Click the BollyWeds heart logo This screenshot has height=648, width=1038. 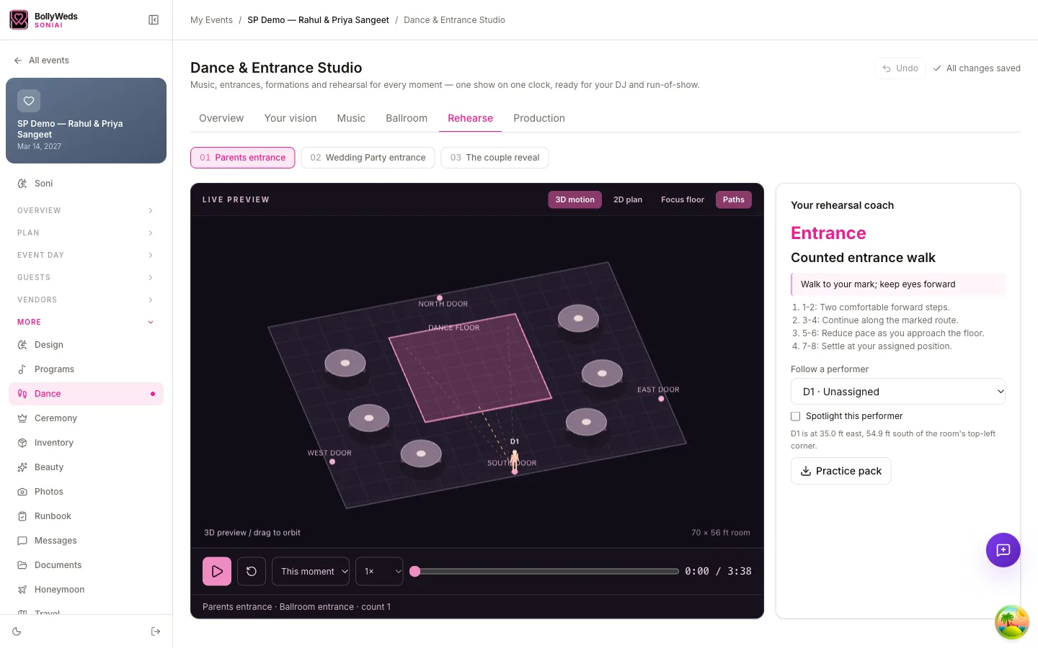[x=19, y=19]
